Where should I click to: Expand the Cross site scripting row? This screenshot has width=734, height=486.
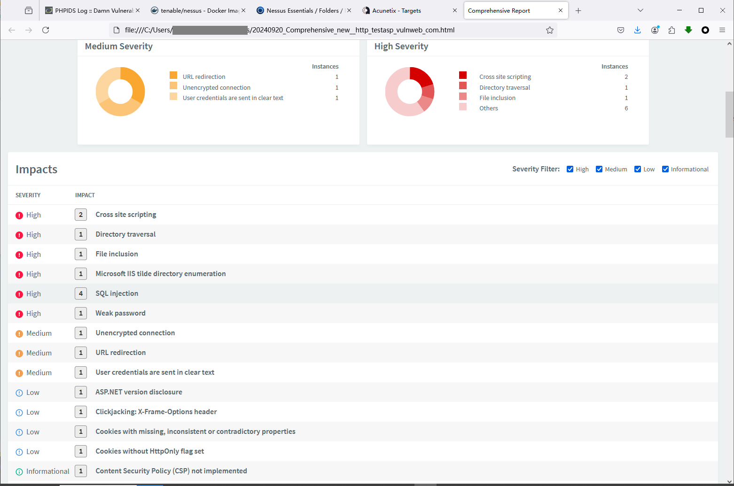point(126,215)
